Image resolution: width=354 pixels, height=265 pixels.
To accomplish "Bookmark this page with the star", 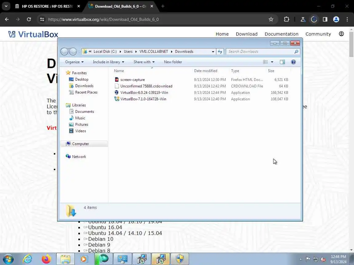I will point(271,19).
